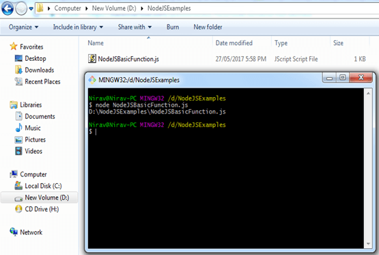
Task: Click the Desktop icon in Favorites
Action: pyautogui.click(x=18, y=58)
